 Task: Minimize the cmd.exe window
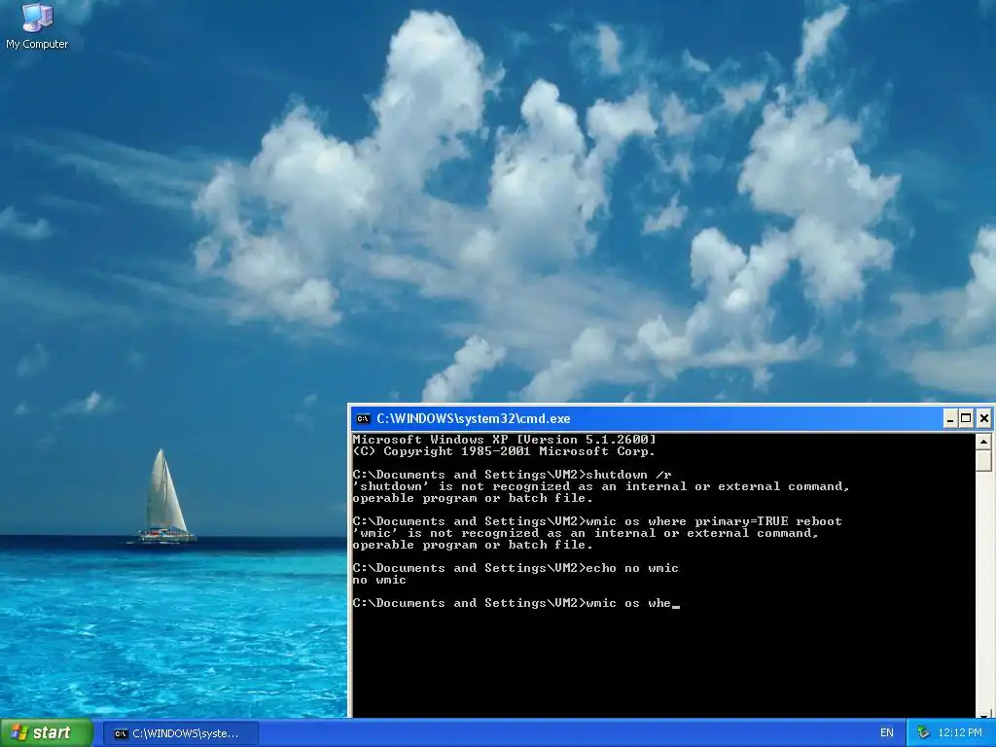(x=950, y=418)
